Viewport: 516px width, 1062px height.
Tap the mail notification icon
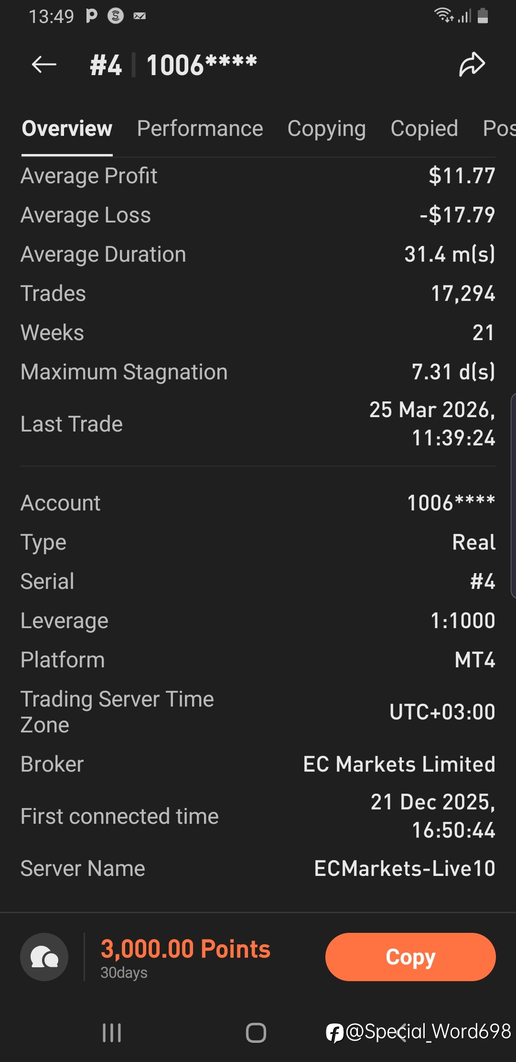[x=140, y=16]
